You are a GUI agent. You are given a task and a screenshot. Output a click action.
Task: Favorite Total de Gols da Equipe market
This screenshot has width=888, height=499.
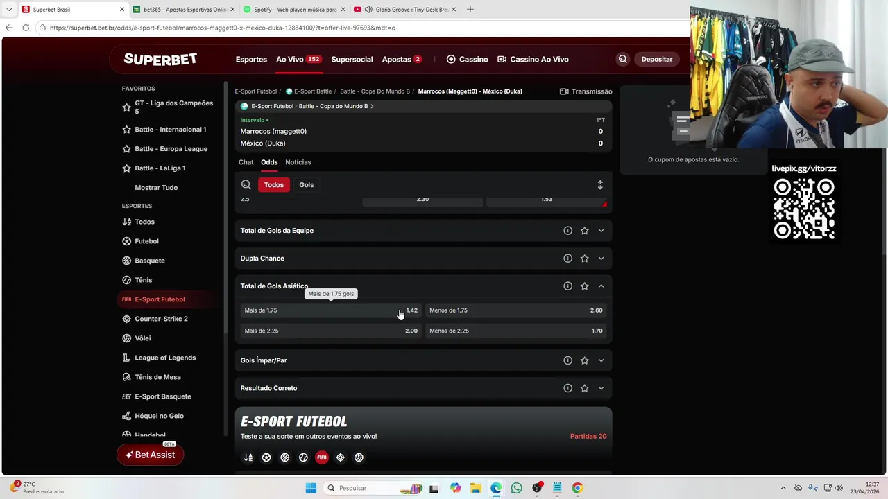click(584, 231)
